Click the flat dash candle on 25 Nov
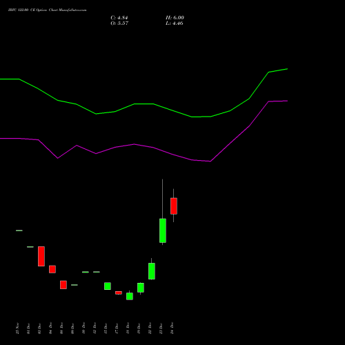The image size is (345, 345). coord(19,230)
